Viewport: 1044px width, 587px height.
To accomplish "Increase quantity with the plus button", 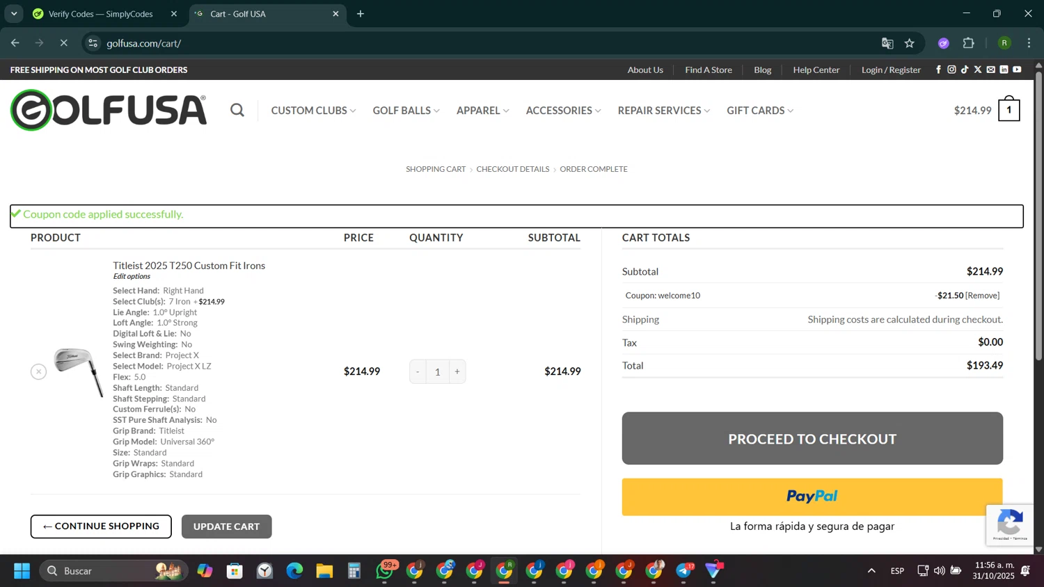I will pos(457,371).
